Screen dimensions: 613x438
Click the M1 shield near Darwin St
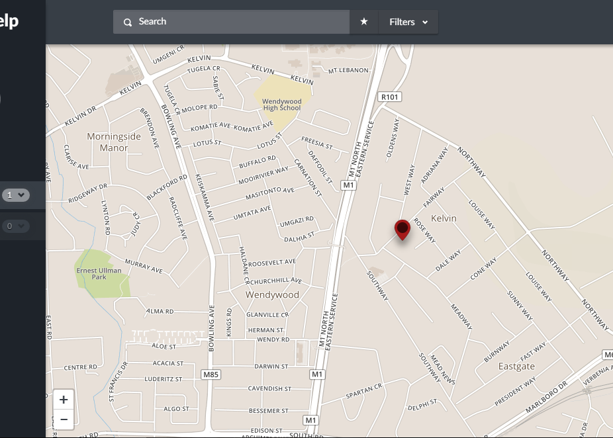pyautogui.click(x=317, y=374)
